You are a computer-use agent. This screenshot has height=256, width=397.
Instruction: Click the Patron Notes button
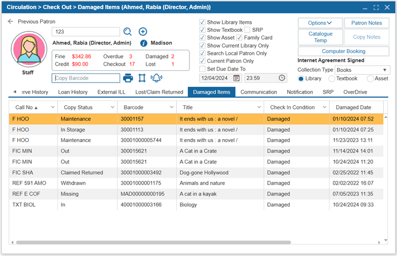pos(366,23)
